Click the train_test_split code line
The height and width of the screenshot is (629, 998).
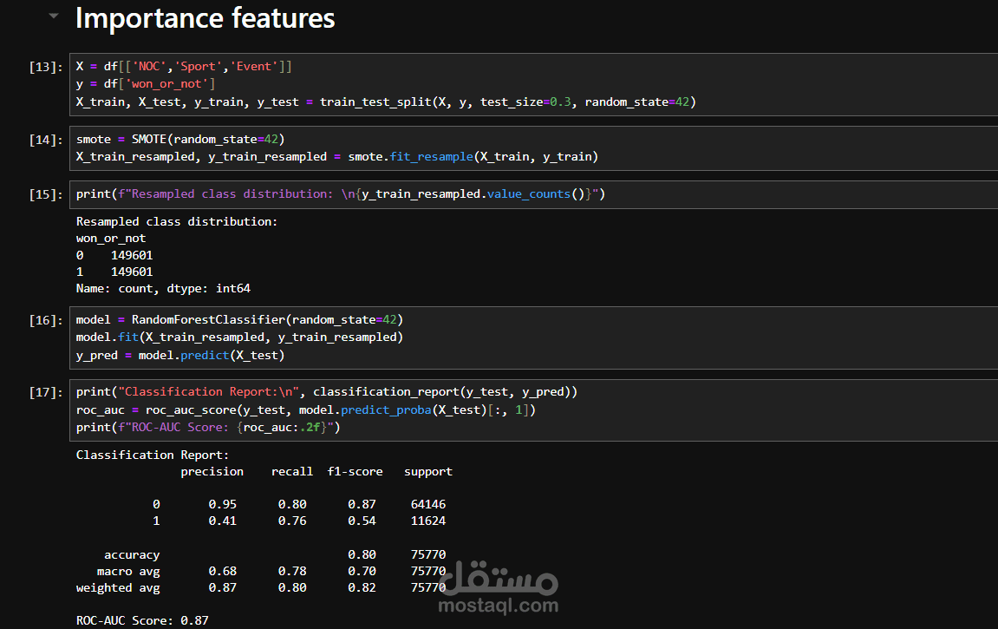click(x=386, y=102)
